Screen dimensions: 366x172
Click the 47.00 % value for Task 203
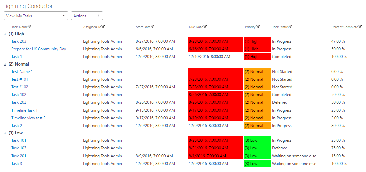pos(338,41)
